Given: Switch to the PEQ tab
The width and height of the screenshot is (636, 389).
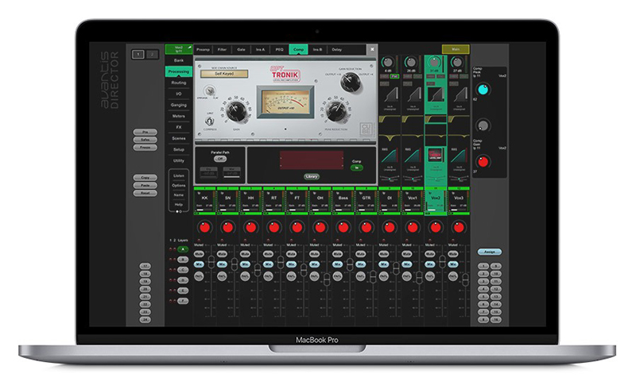Looking at the screenshot, I should [x=279, y=49].
